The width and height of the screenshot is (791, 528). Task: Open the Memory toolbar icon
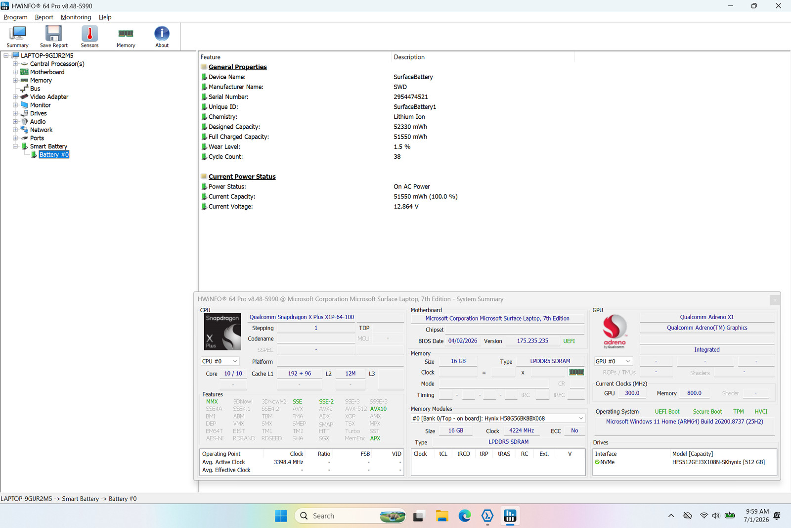coord(126,37)
